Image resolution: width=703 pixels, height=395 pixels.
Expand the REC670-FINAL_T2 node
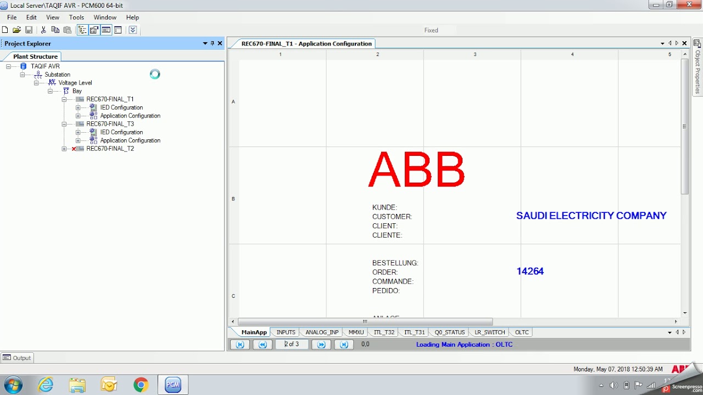(x=64, y=149)
